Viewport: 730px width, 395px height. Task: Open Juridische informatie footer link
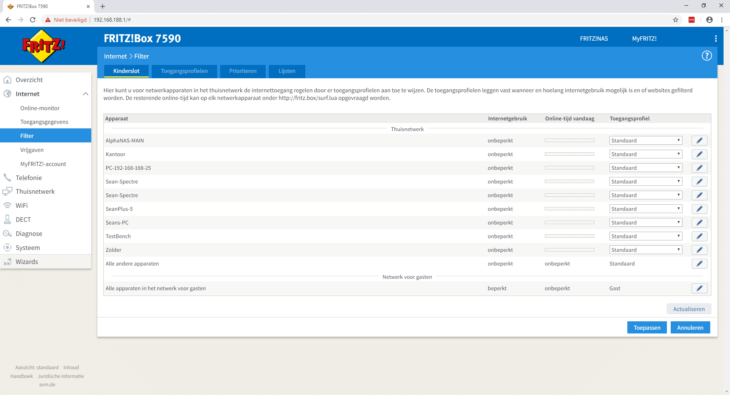[x=61, y=376]
